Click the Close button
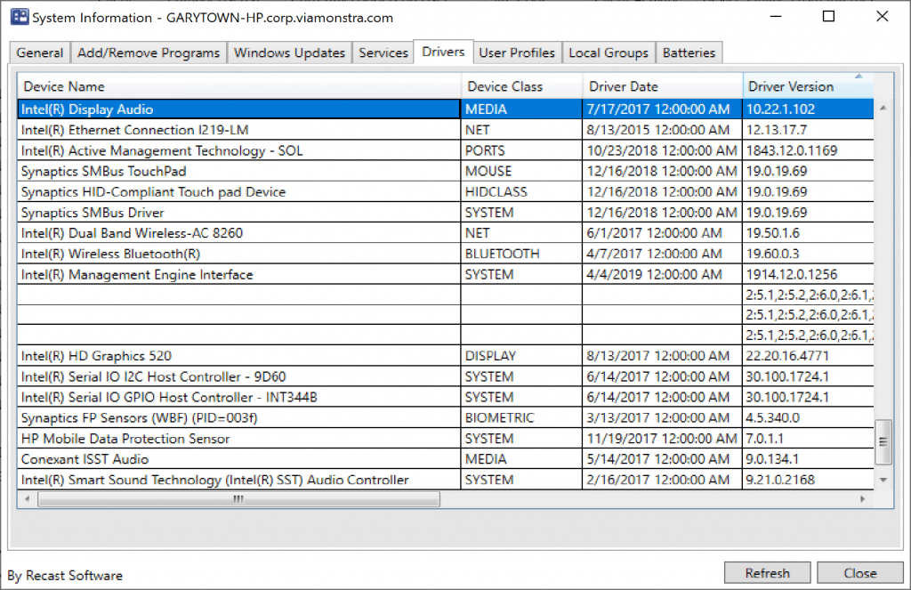The height and width of the screenshot is (590, 911). (859, 572)
